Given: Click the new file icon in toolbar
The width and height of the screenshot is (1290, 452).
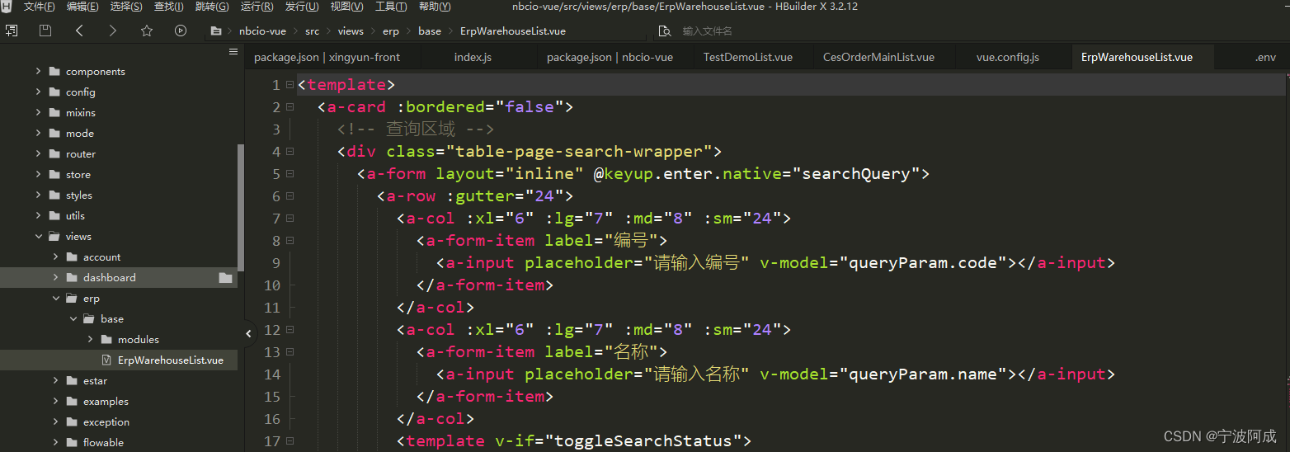Looking at the screenshot, I should click(12, 31).
